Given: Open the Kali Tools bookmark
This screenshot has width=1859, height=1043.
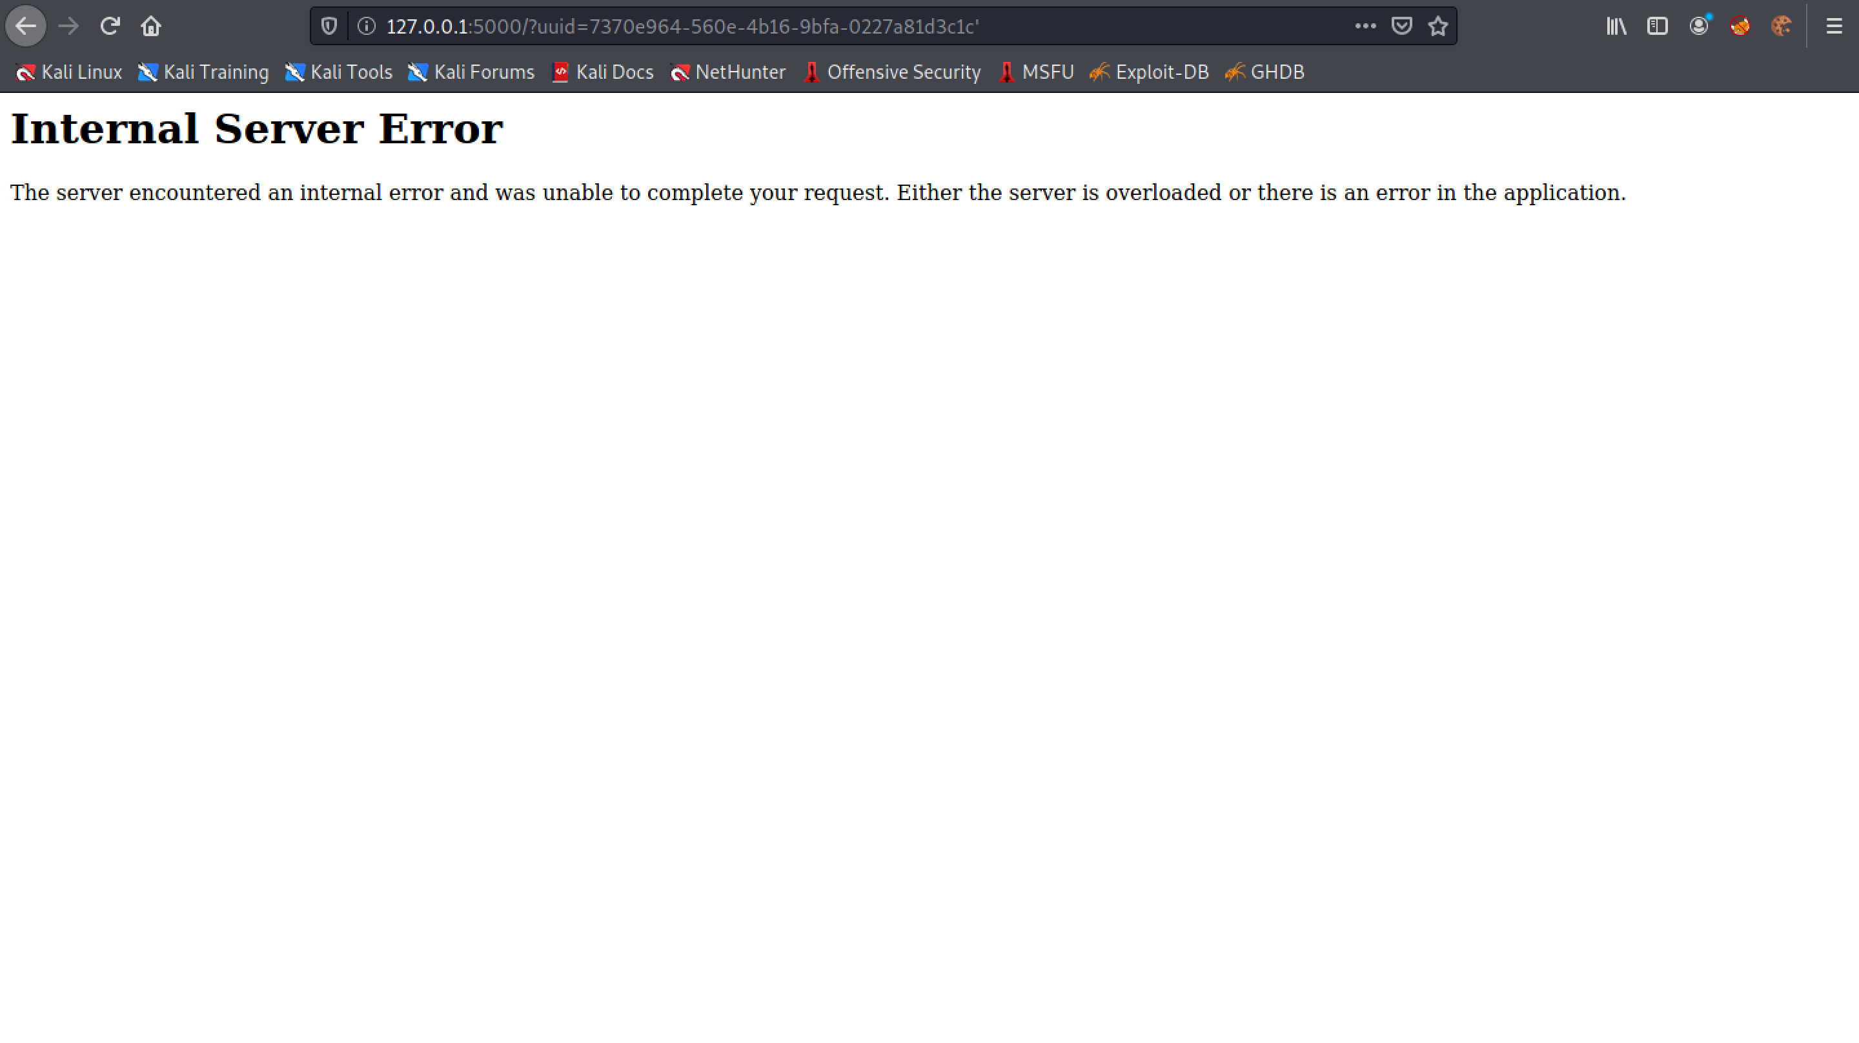Looking at the screenshot, I should point(338,72).
